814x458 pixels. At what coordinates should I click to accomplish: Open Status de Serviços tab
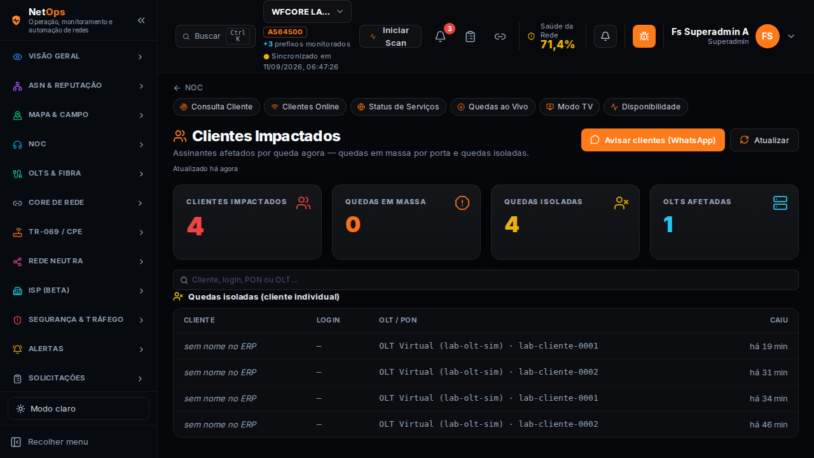tap(399, 107)
